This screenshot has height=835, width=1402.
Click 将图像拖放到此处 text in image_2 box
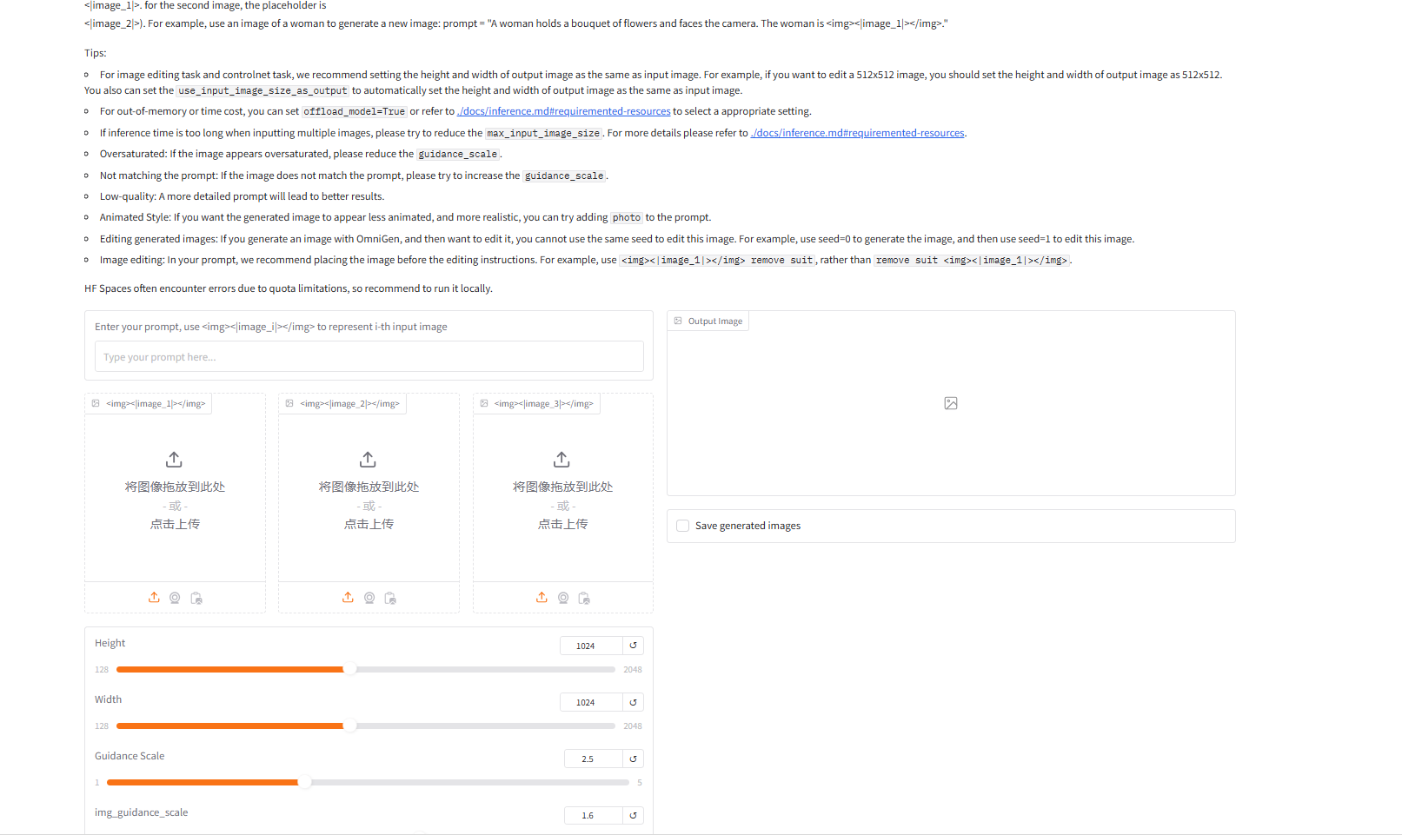pyautogui.click(x=369, y=487)
